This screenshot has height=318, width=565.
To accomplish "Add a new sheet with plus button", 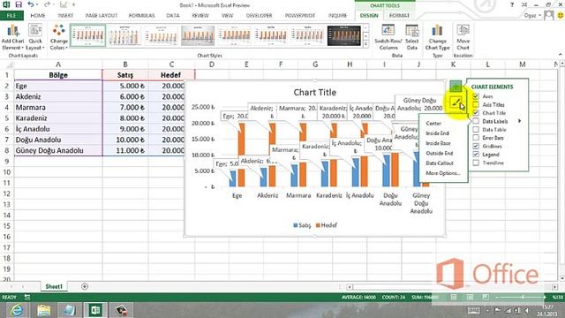I will click(85, 286).
